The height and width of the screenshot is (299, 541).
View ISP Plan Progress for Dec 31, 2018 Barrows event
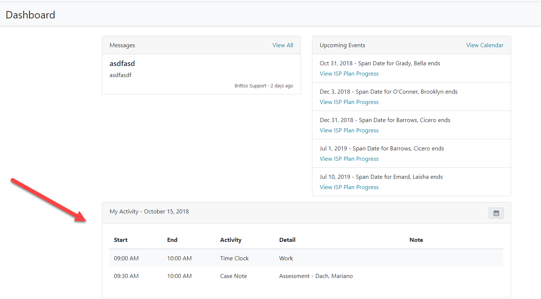coord(349,131)
